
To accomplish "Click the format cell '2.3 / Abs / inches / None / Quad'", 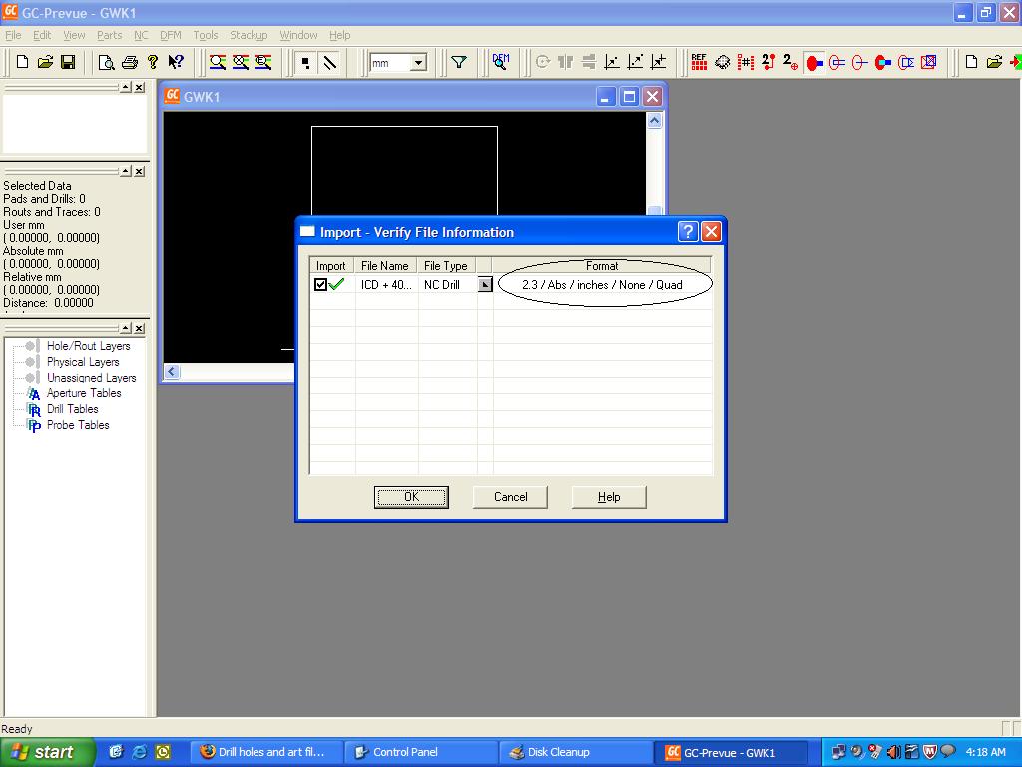I will pyautogui.click(x=602, y=285).
